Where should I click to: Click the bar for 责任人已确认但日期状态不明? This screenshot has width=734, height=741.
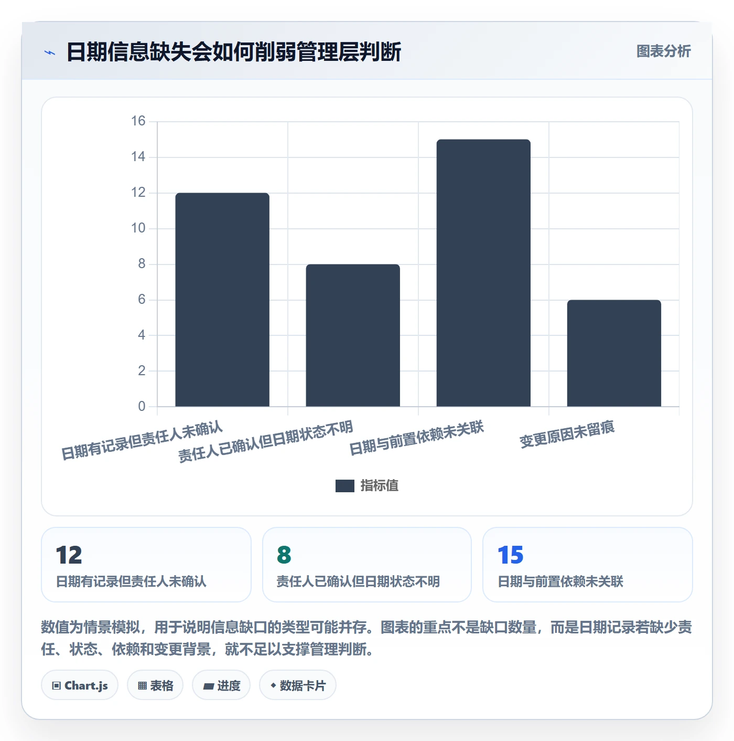click(353, 335)
